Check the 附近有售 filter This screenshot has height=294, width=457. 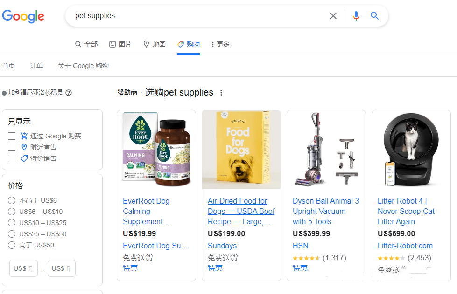[x=12, y=147]
